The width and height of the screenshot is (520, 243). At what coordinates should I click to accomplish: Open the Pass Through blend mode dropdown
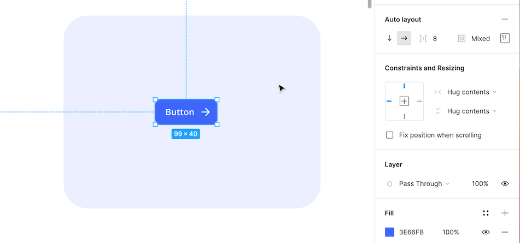(424, 183)
